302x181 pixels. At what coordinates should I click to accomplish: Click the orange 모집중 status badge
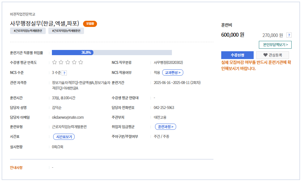point(90,24)
